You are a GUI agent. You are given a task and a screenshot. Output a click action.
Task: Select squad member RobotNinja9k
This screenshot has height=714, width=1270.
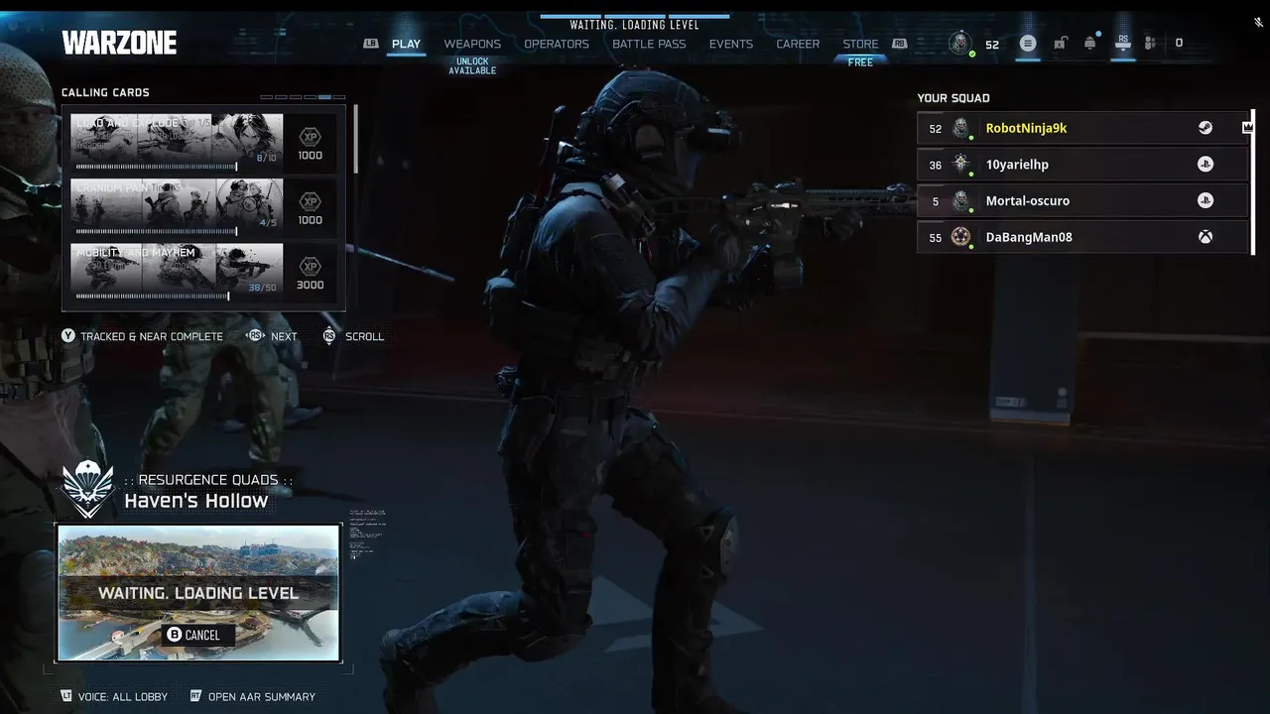1081,128
